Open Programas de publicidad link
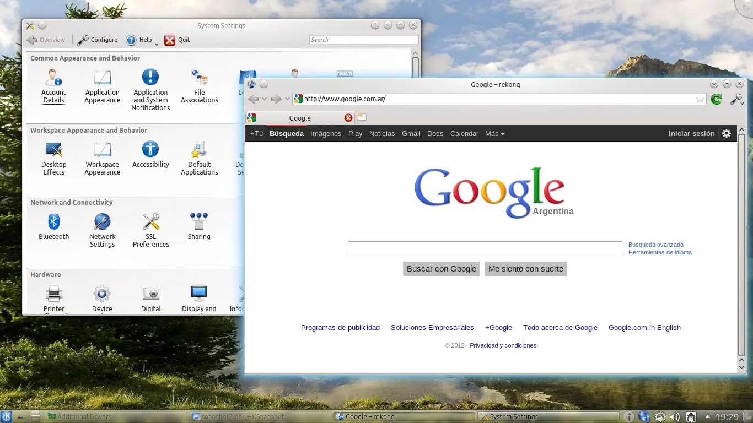 (340, 327)
